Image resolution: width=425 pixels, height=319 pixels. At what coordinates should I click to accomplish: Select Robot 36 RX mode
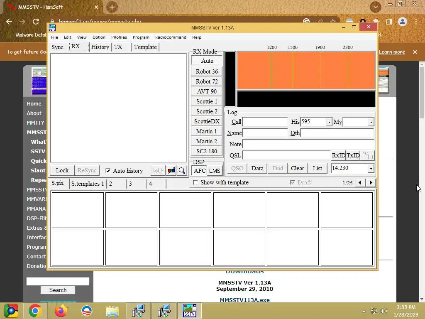207,71
